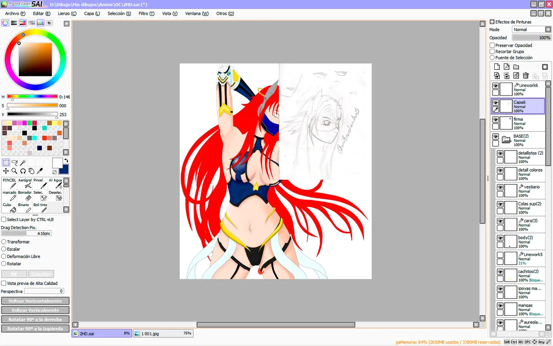Open the Archivo menu

15,14
